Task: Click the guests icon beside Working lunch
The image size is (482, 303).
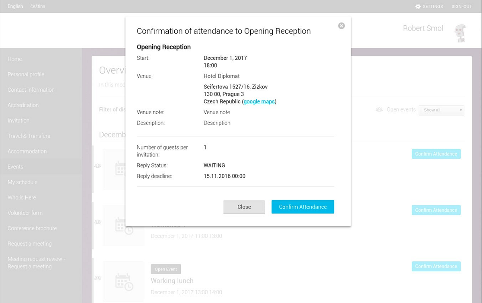Action: tap(97, 278)
